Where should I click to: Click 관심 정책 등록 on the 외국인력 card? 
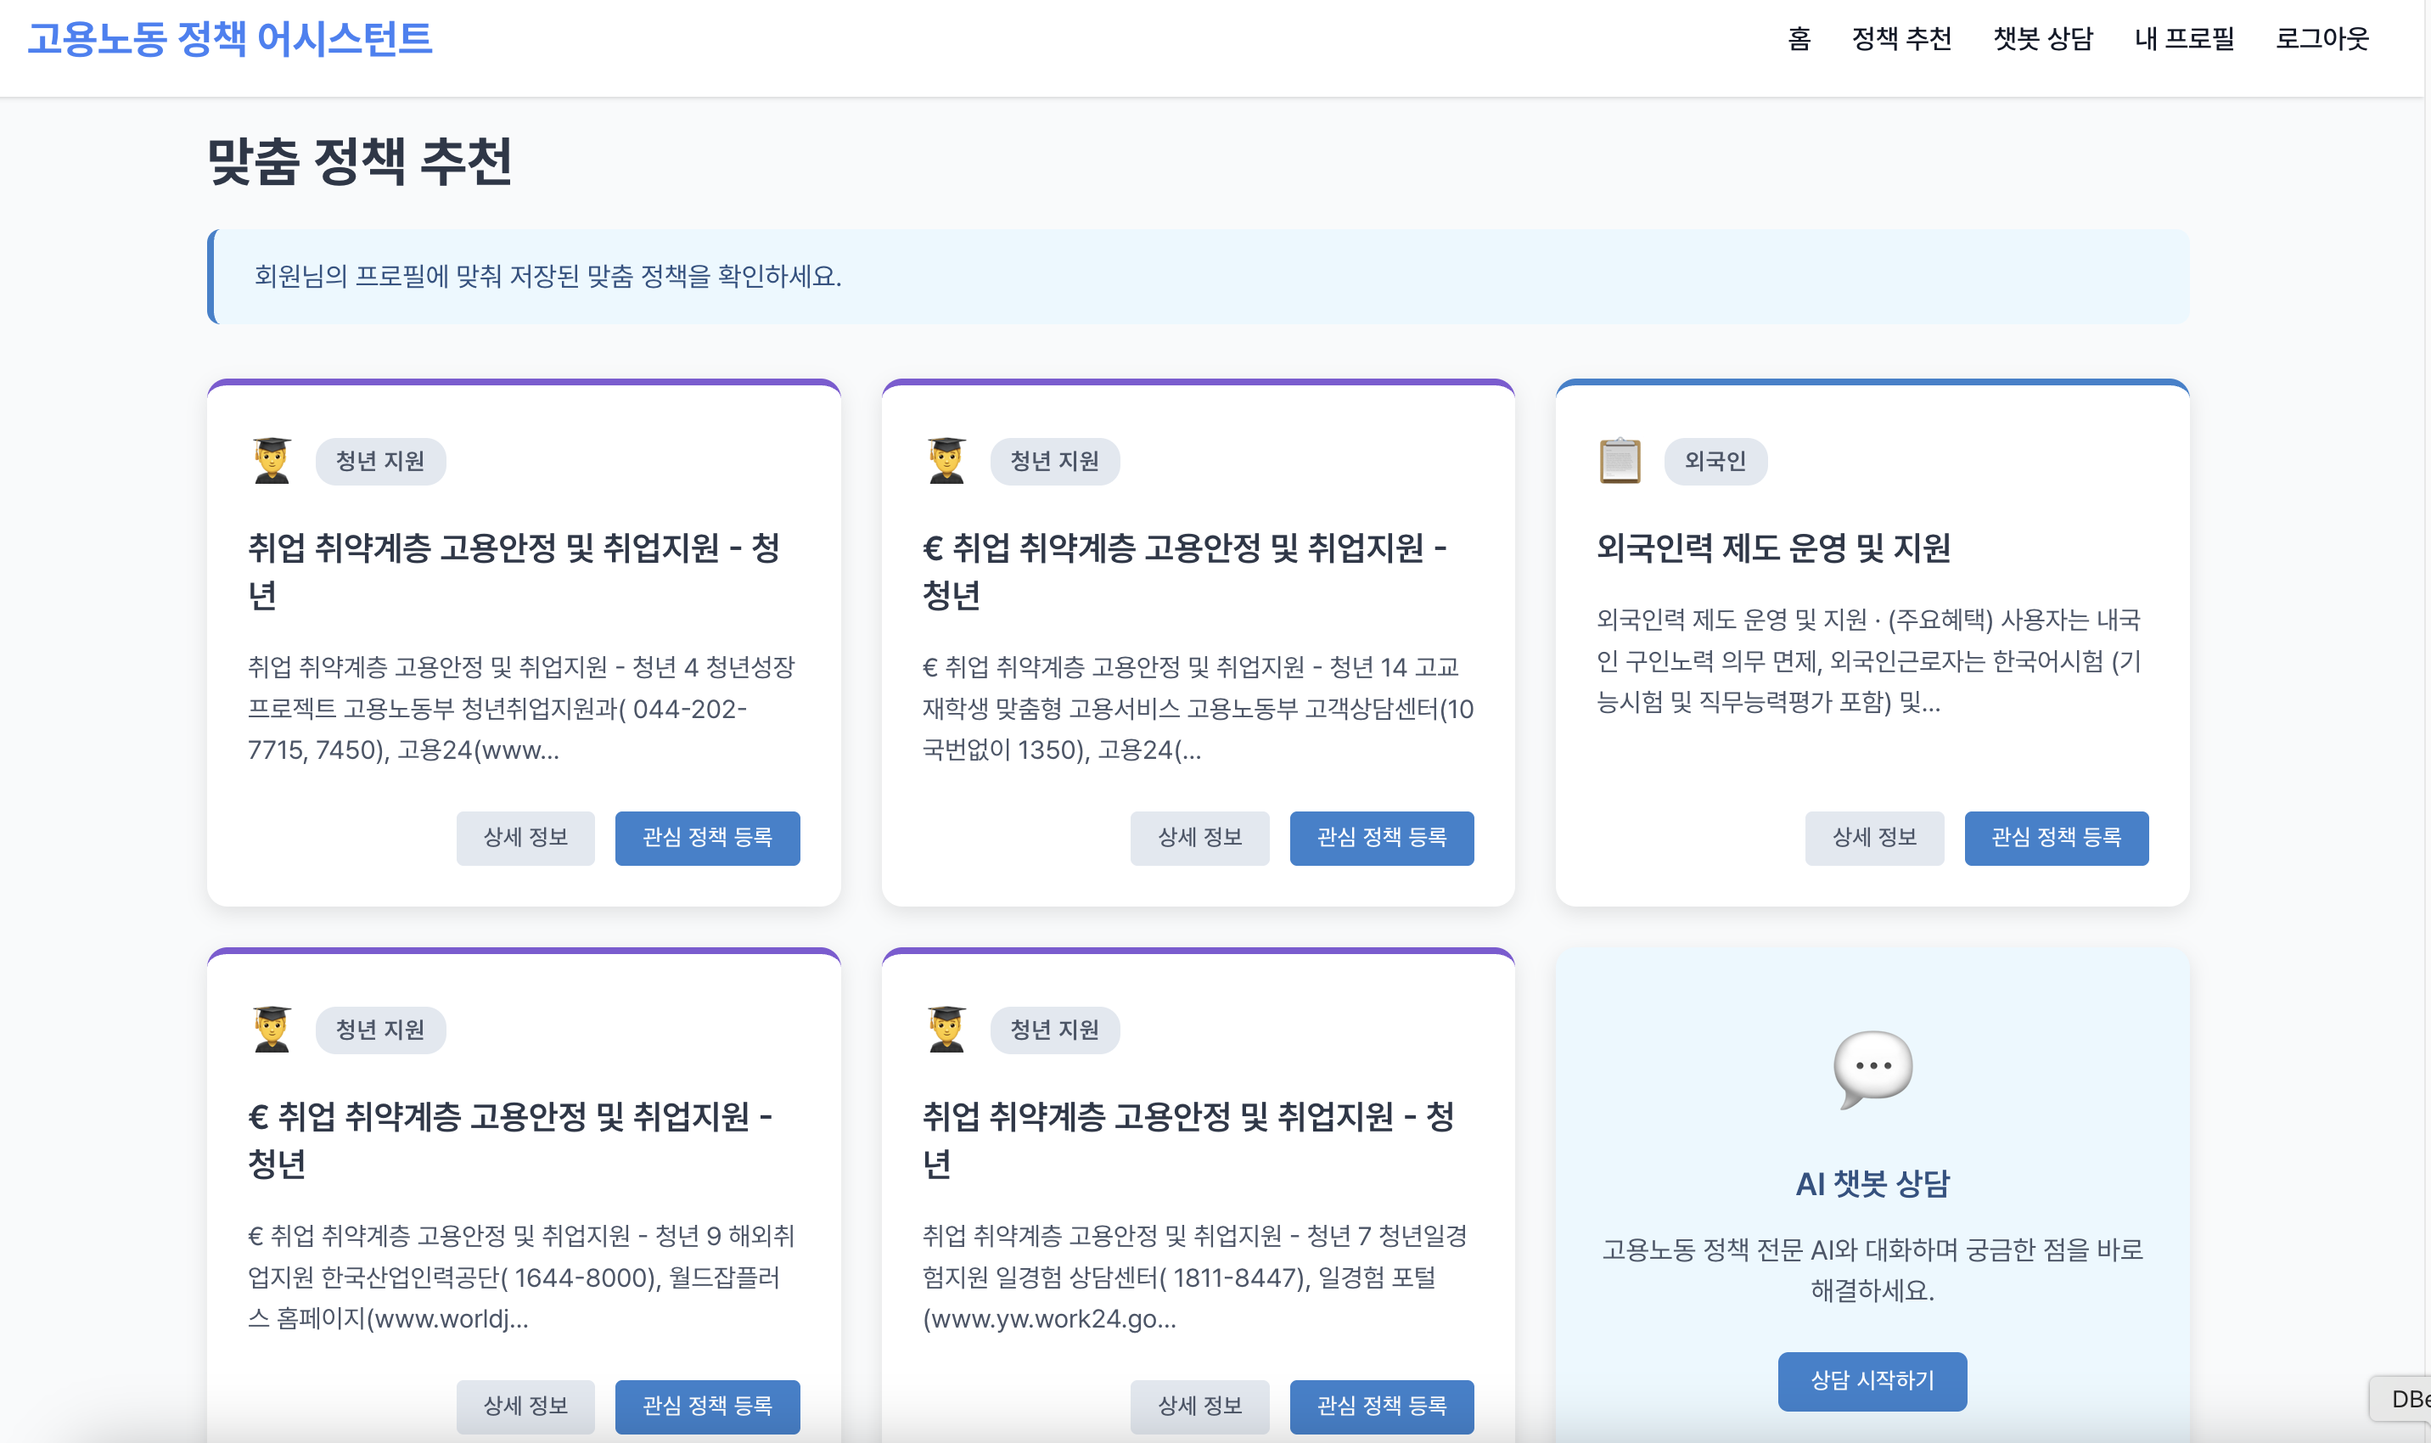point(2056,837)
